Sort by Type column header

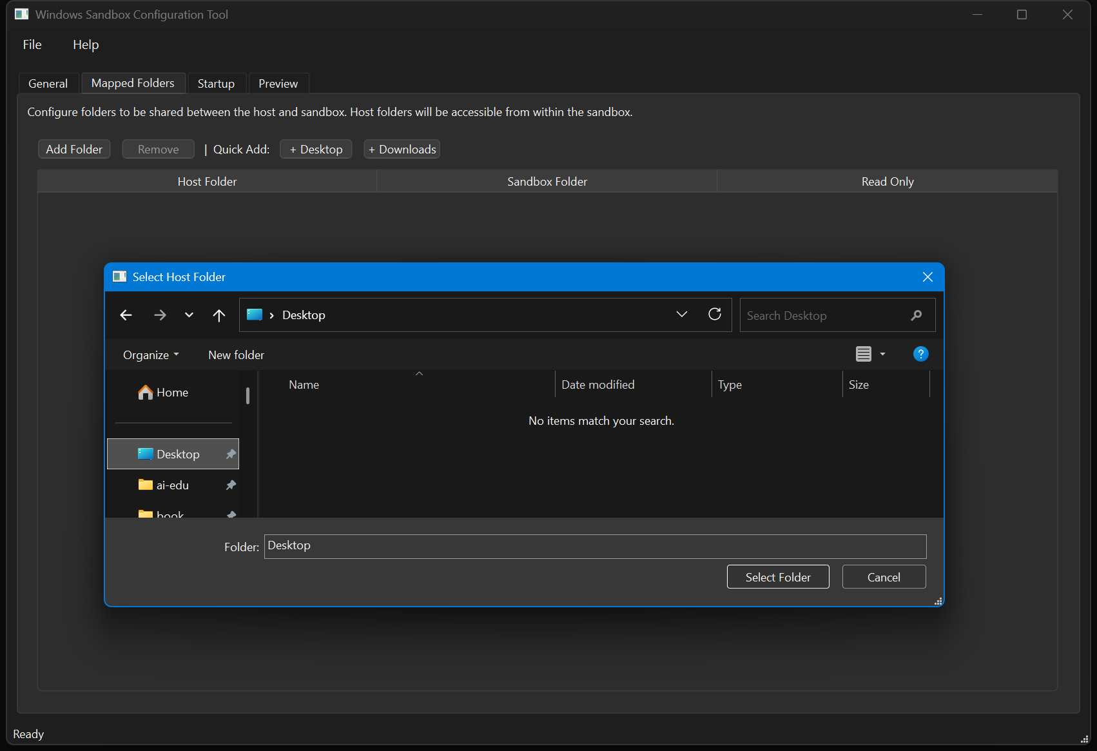[x=777, y=385]
